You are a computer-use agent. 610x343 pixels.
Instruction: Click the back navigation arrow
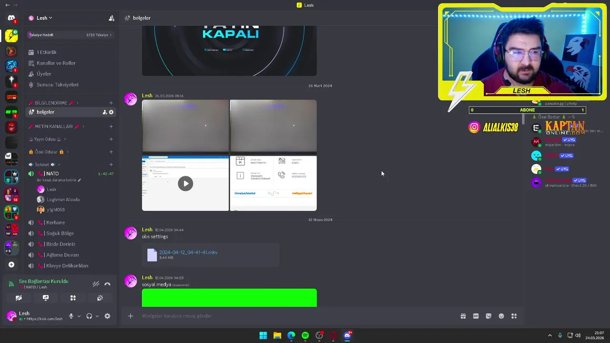(7, 5)
